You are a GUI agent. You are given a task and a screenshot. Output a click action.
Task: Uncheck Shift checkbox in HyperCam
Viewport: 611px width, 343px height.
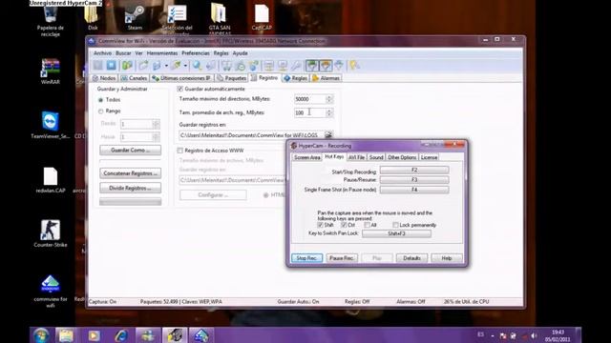coord(321,225)
